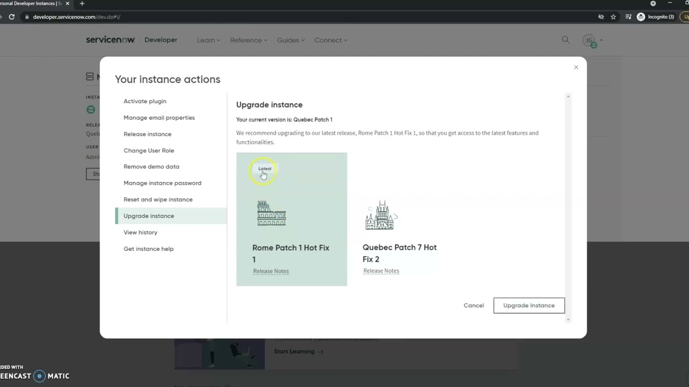View site info lock icon
The width and height of the screenshot is (689, 387).
(x=26, y=17)
